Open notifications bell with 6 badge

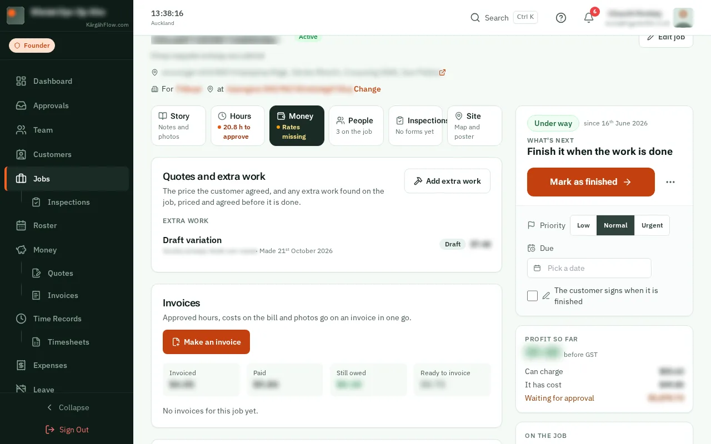tap(589, 18)
